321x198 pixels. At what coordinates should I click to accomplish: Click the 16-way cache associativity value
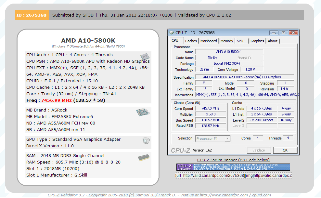(x=286, y=120)
